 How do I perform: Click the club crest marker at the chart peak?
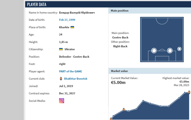pos(189,92)
